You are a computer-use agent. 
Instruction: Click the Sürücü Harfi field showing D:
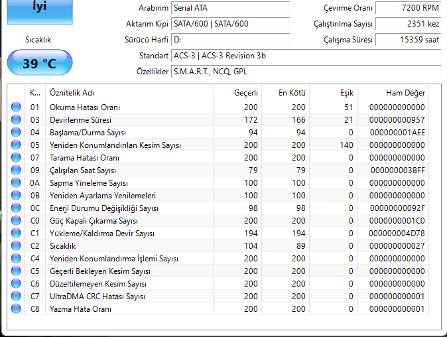[x=230, y=40]
